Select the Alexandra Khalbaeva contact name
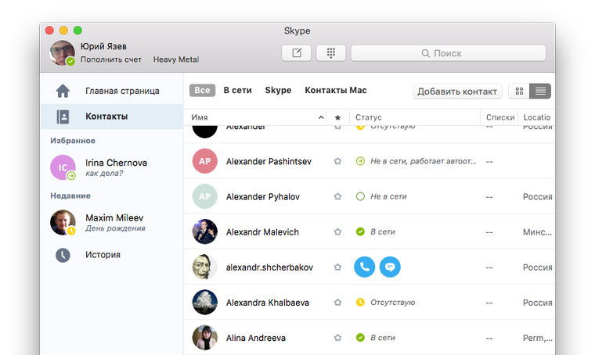595x355 pixels. tap(268, 303)
